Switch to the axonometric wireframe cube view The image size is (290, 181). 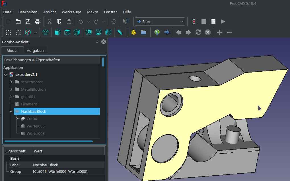(x=46, y=32)
